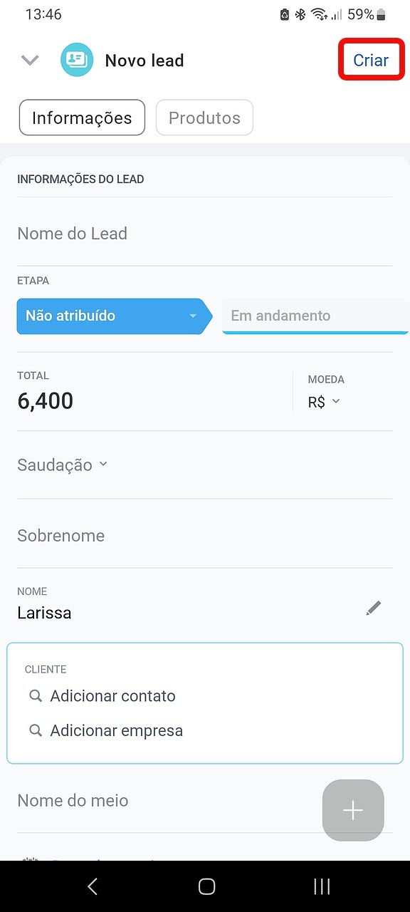Switch to the Produtos tab
The height and width of the screenshot is (912, 410).
pyautogui.click(x=204, y=118)
